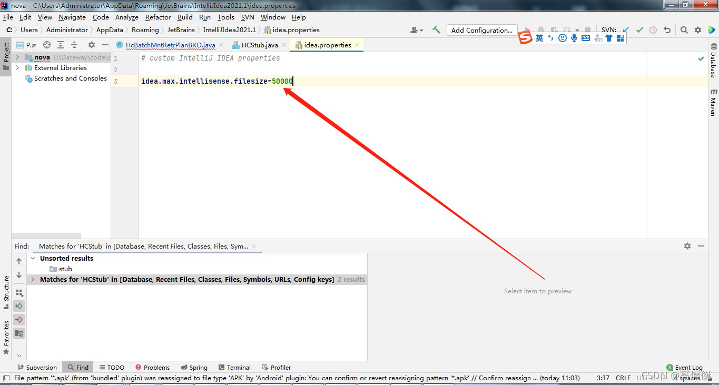This screenshot has width=719, height=385.
Task: Expand hidden Find toolbar items chevron
Action: pyautogui.click(x=19, y=356)
